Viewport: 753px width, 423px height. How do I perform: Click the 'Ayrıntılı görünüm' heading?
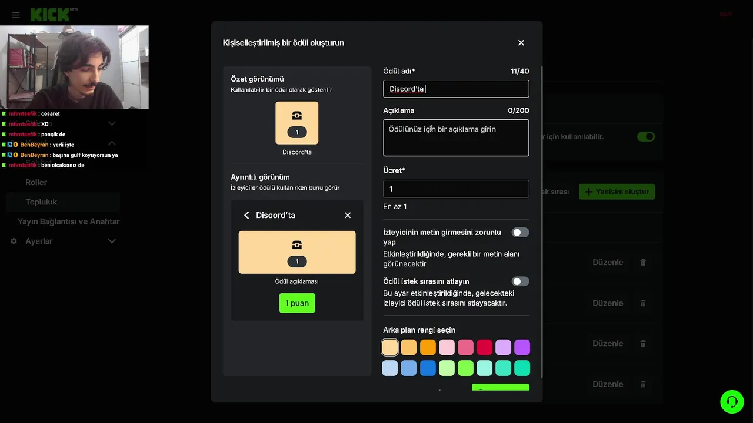click(x=260, y=177)
